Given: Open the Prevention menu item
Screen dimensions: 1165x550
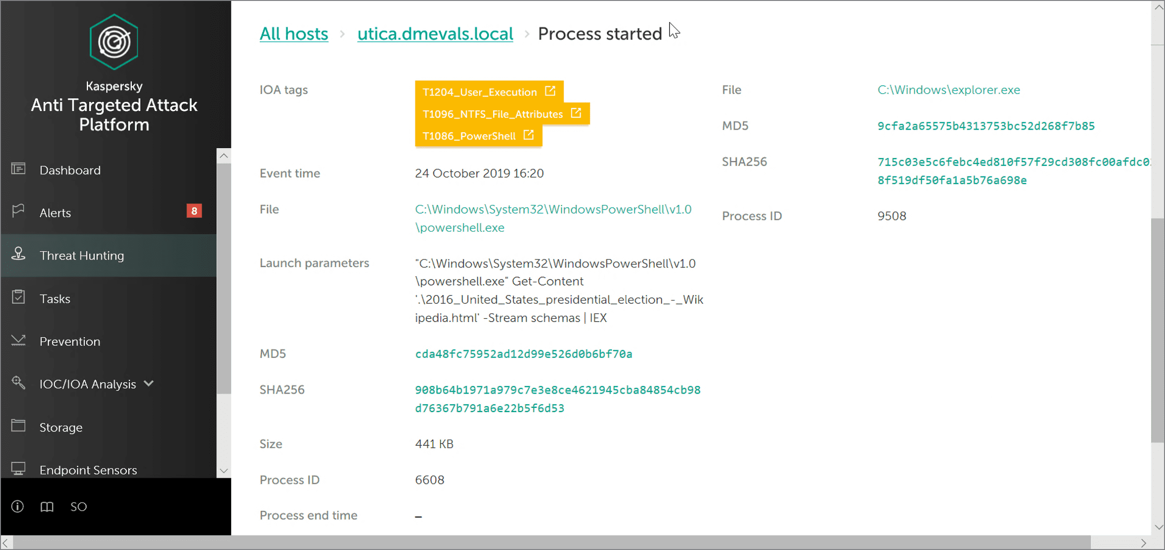Looking at the screenshot, I should tap(70, 341).
